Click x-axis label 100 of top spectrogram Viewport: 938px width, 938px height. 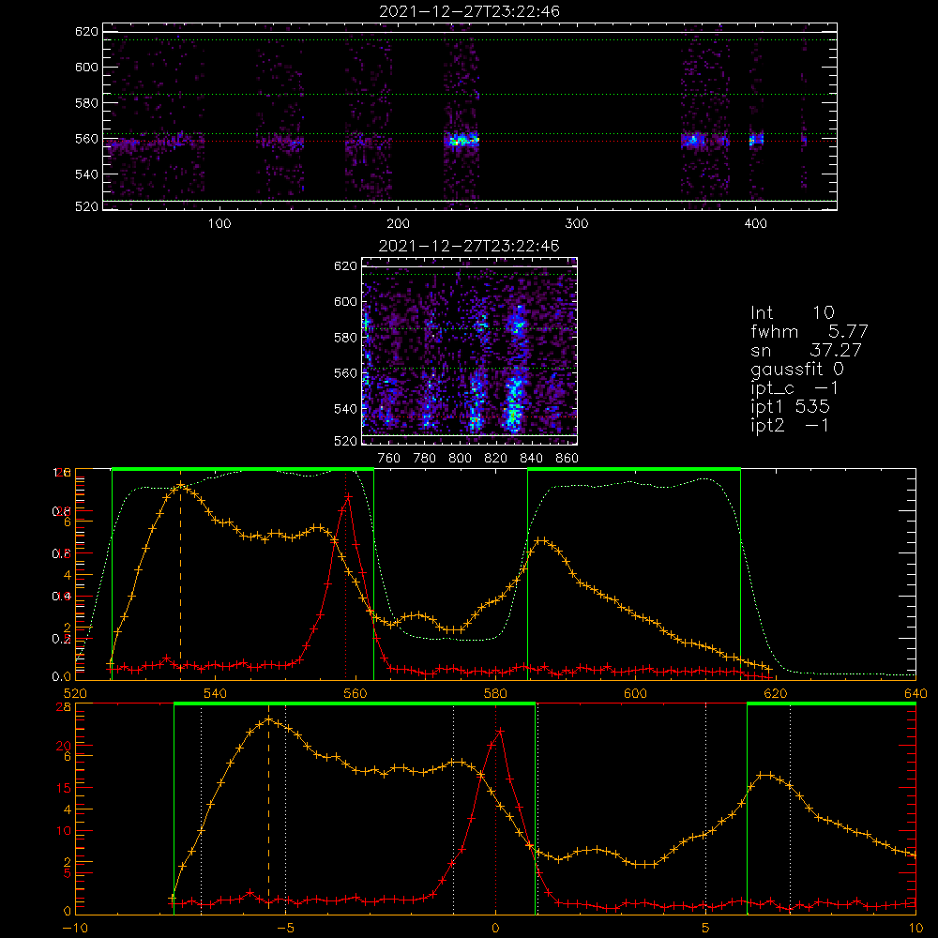click(x=219, y=224)
